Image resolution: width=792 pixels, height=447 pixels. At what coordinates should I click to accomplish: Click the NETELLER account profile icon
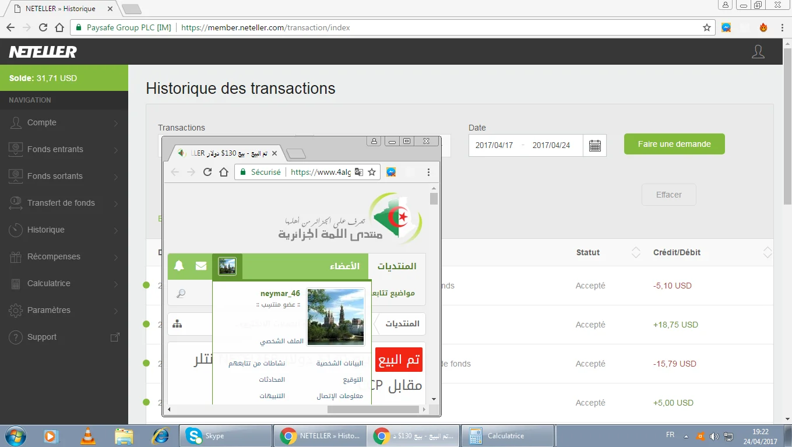(x=758, y=52)
